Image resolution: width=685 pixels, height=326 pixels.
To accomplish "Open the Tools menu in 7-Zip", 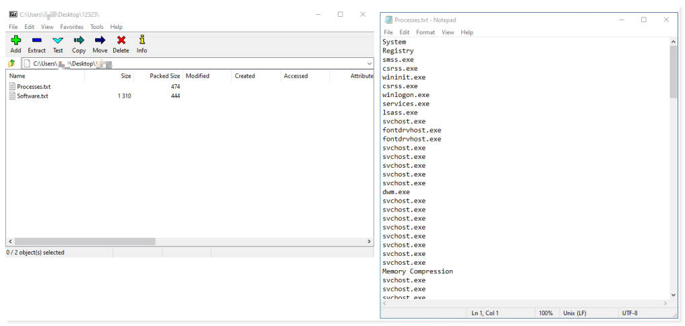I will [97, 27].
